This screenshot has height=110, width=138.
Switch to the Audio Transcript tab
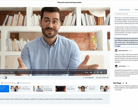(x=124, y=10)
